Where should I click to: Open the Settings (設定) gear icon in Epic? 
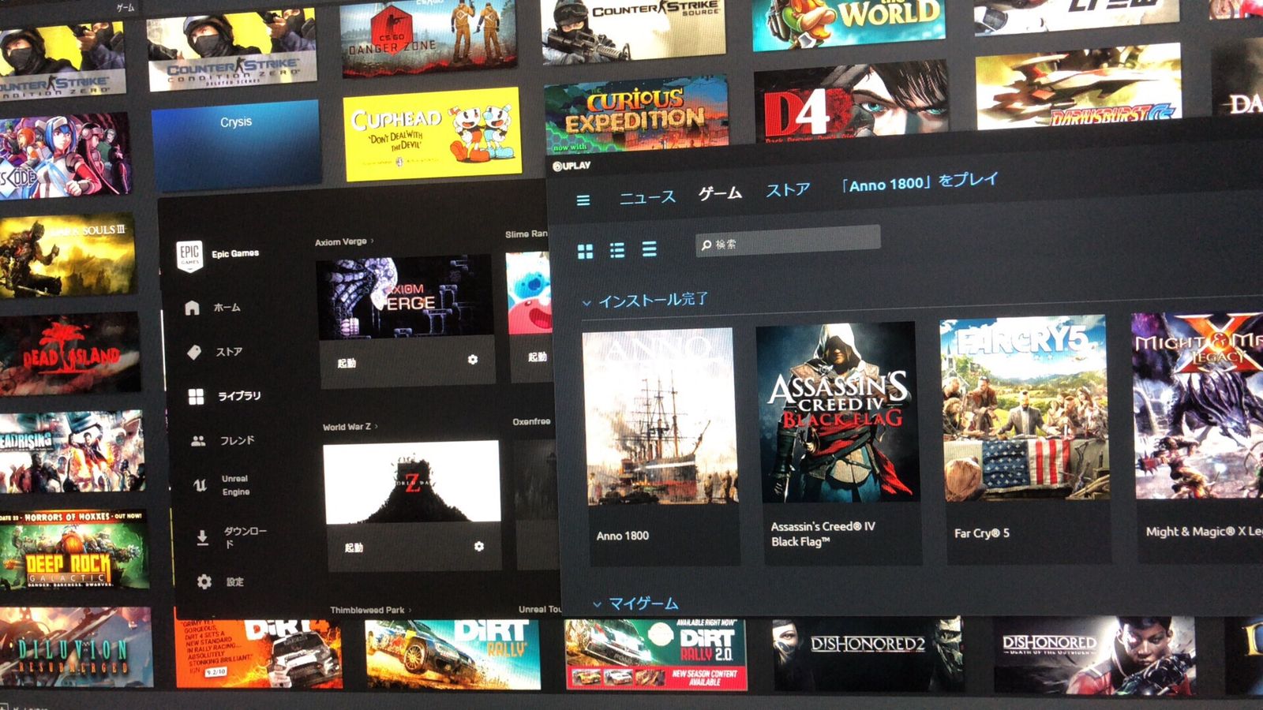tap(204, 581)
